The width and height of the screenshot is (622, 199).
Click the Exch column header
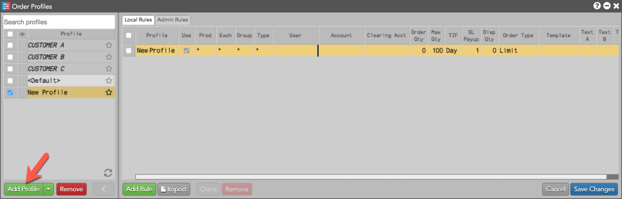225,35
